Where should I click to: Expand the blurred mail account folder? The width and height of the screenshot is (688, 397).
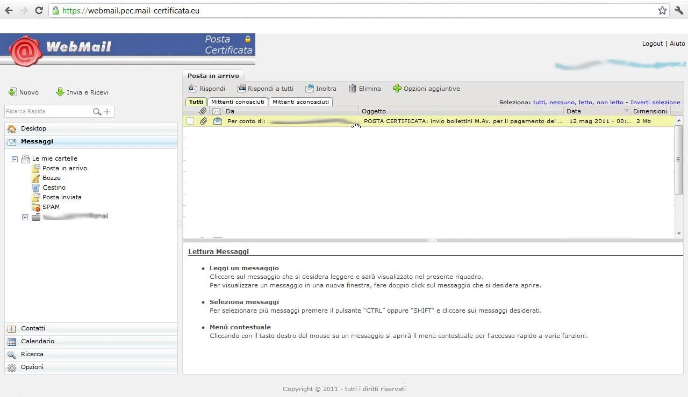click(x=25, y=217)
